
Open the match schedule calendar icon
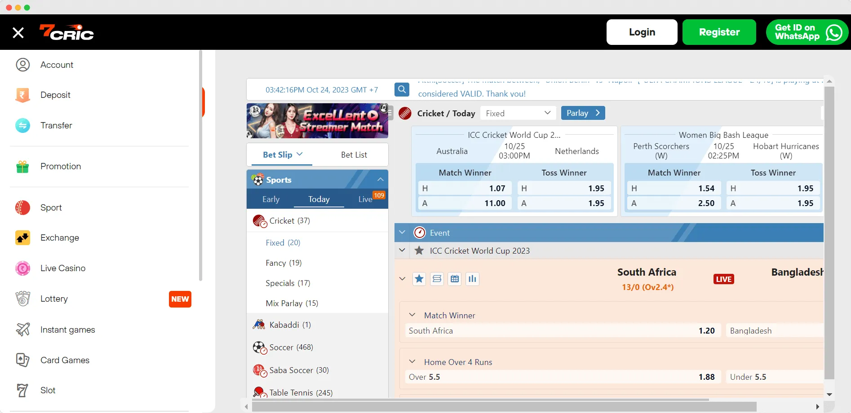tap(455, 279)
